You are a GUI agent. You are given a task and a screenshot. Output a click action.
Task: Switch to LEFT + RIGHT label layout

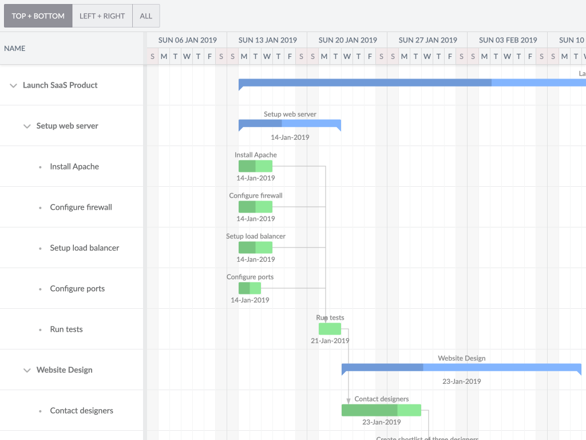pyautogui.click(x=102, y=16)
